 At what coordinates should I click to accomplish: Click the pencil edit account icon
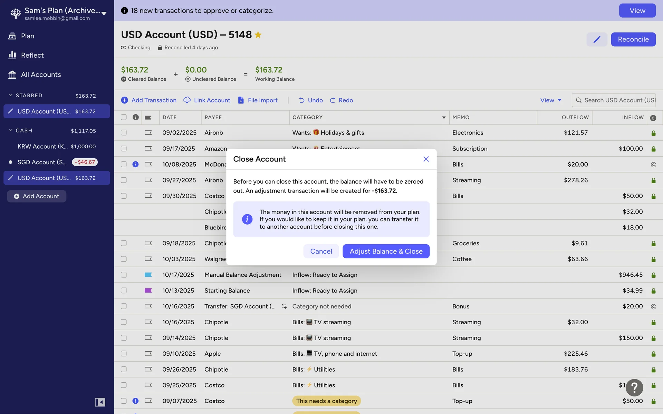[597, 39]
